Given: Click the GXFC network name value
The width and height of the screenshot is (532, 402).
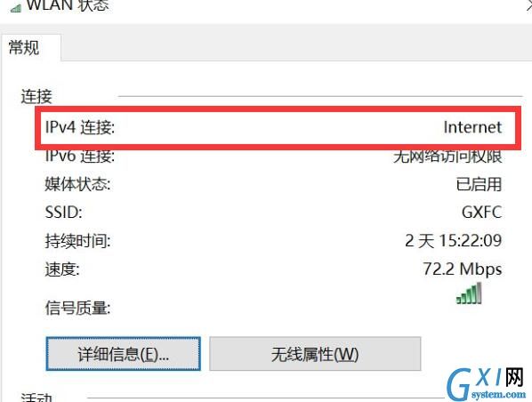Looking at the screenshot, I should (481, 213).
